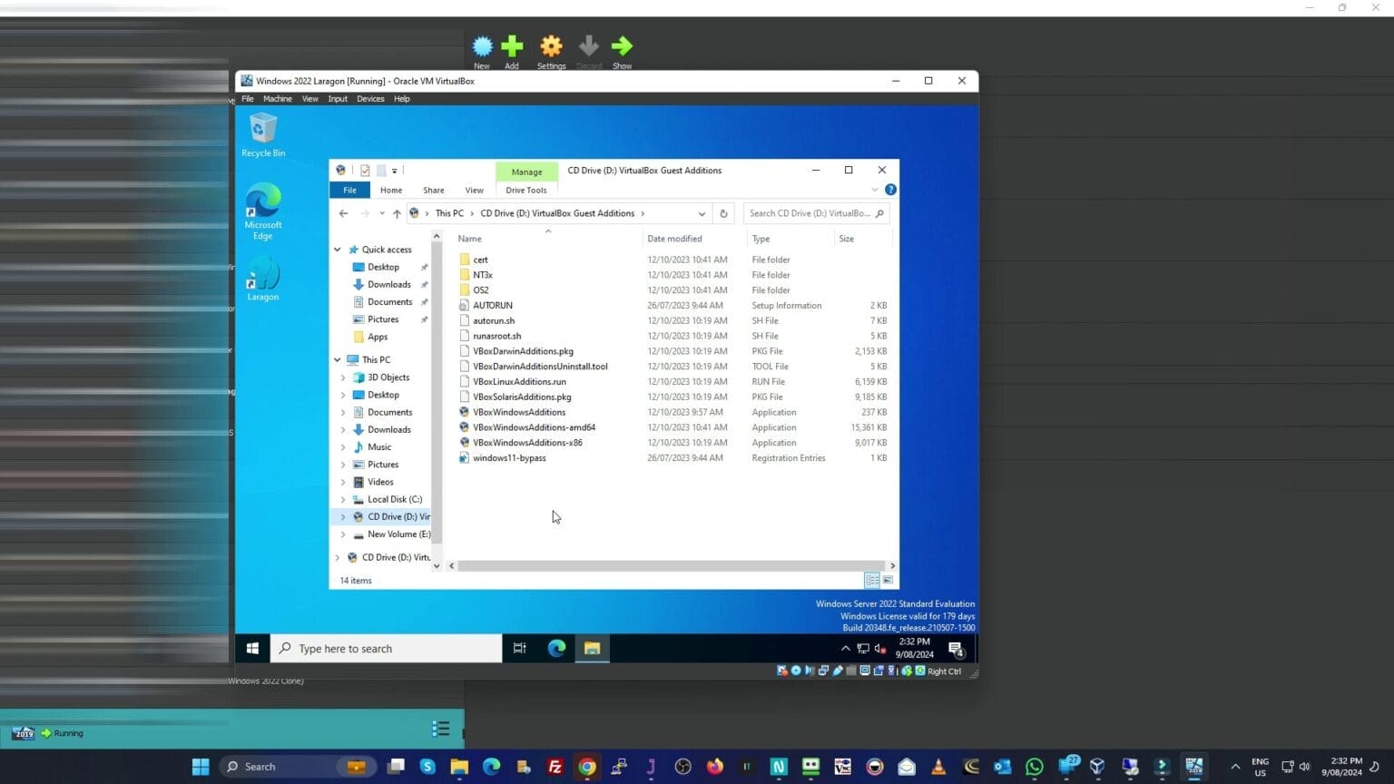This screenshot has width=1394, height=784.
Task: Open Notion from the taskbar
Action: [778, 767]
